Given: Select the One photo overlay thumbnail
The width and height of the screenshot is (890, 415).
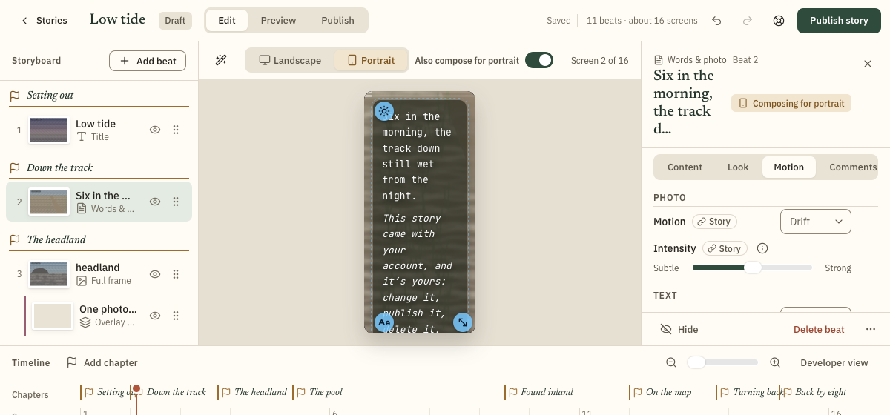Looking at the screenshot, I should pos(53,316).
